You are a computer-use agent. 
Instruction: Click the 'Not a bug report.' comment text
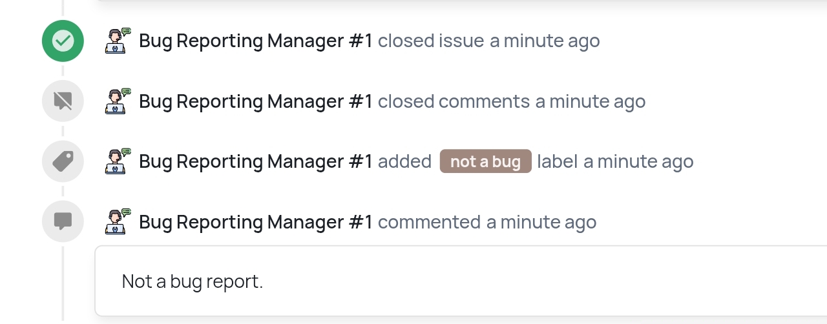[x=193, y=281]
